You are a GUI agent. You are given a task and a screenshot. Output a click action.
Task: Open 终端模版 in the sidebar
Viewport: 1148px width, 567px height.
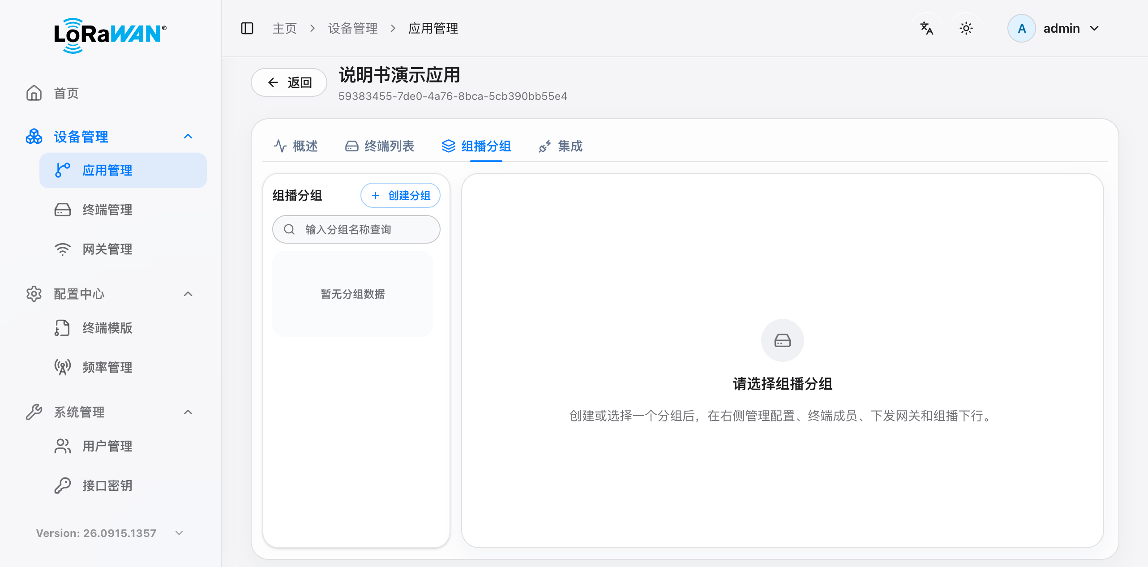(x=123, y=328)
